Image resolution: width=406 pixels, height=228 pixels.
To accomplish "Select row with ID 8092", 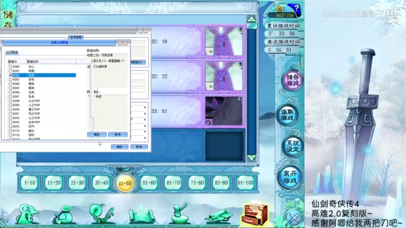I will (x=42, y=118).
